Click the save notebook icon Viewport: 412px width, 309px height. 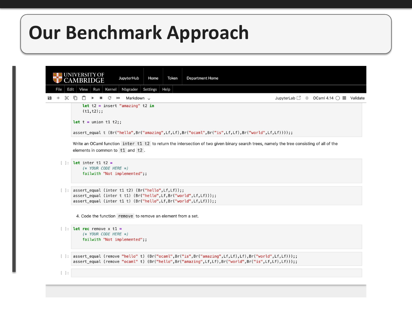point(50,98)
